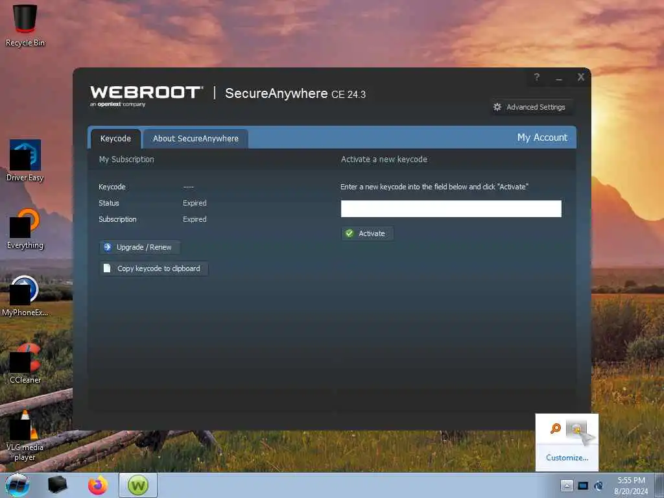Click the blue swirl tray icon
Screen dimensions: 664x498
tap(599, 486)
